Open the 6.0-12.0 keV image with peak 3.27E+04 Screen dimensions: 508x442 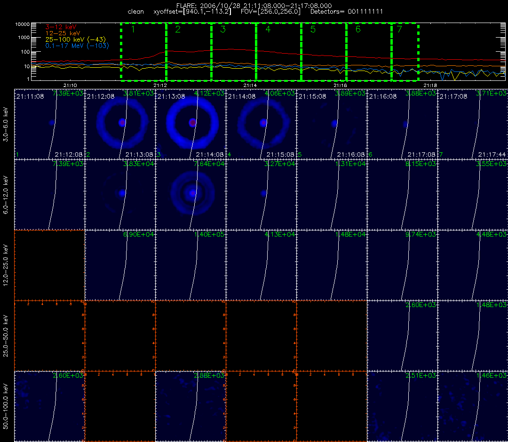pos(262,195)
